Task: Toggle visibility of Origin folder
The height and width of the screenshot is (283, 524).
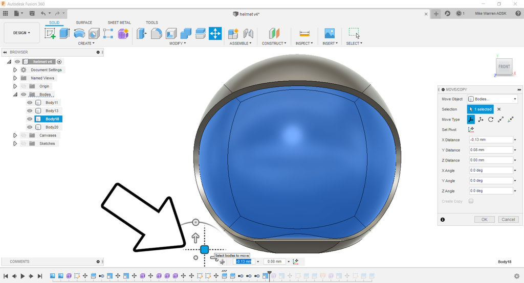Action: [x=24, y=86]
